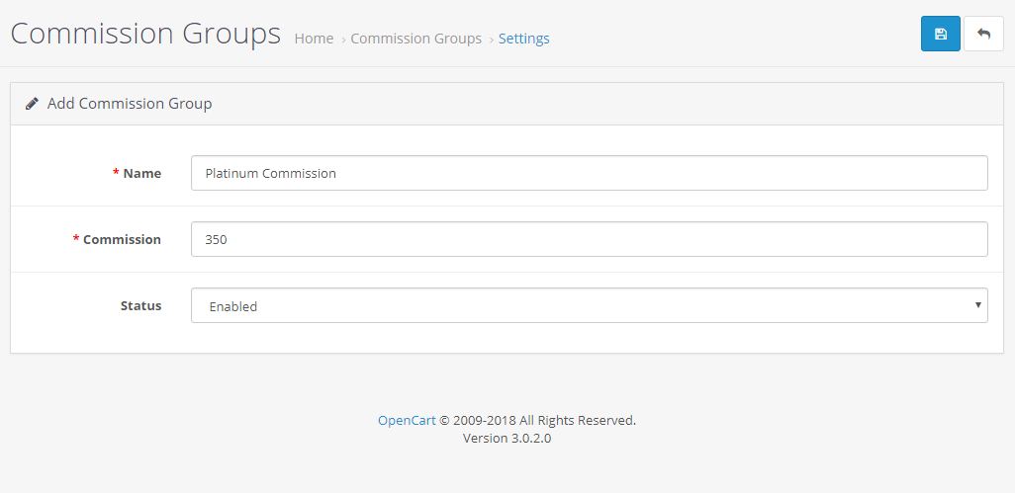Select the Settings breadcrumb link
The image size is (1015, 493).
[523, 39]
